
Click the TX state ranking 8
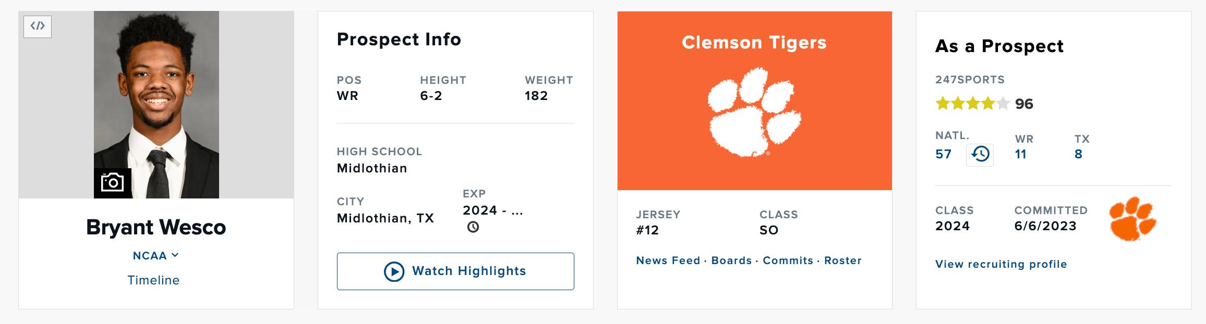(1078, 154)
